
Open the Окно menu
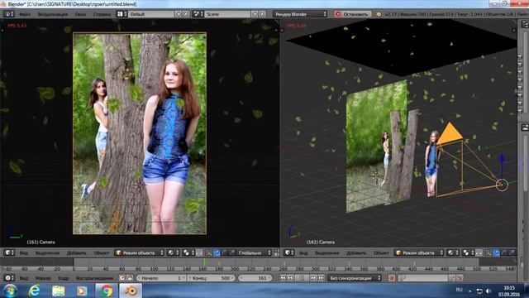coord(80,14)
